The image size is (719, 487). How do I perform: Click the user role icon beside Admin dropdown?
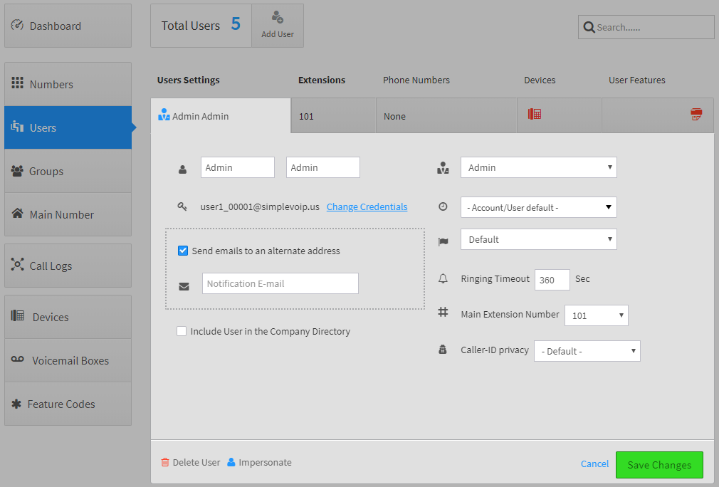click(443, 168)
